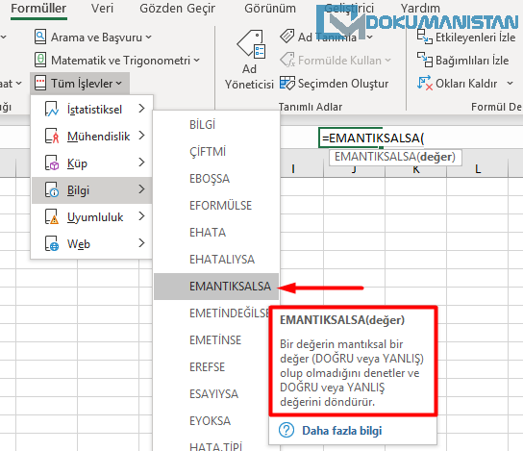Click the Bağımlıları İzle trace icon

(424, 60)
